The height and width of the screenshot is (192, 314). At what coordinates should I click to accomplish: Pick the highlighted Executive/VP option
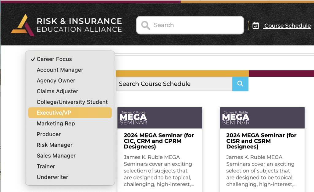click(70, 113)
